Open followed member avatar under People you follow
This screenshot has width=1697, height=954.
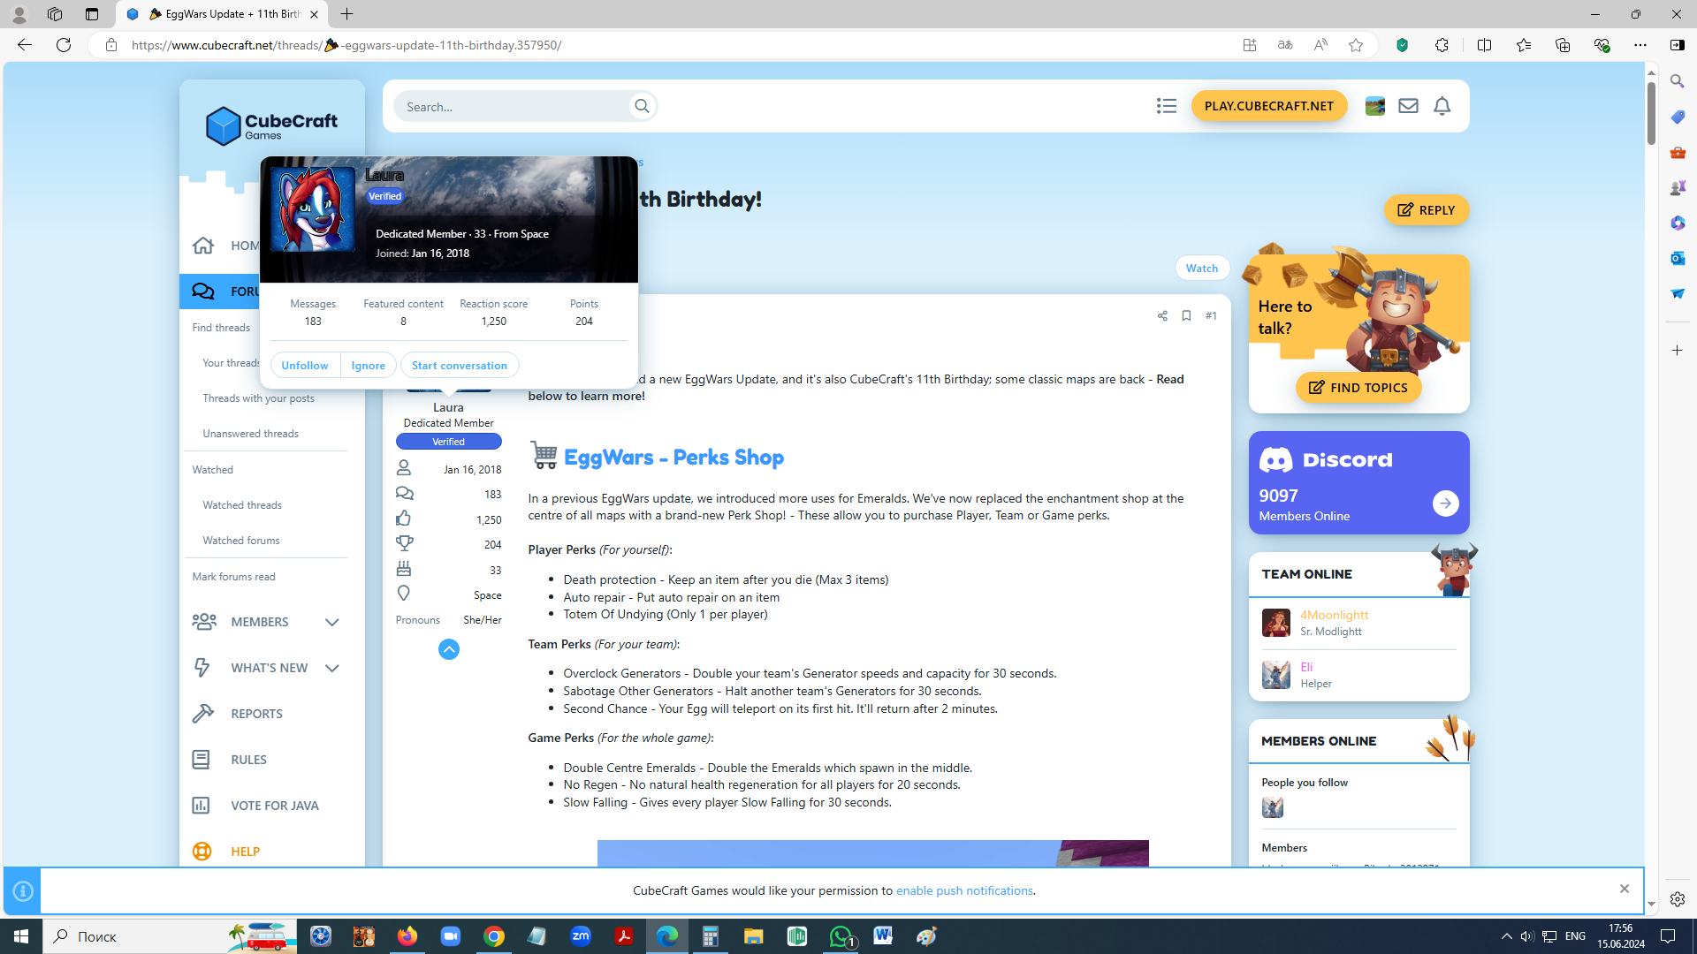coord(1272,806)
